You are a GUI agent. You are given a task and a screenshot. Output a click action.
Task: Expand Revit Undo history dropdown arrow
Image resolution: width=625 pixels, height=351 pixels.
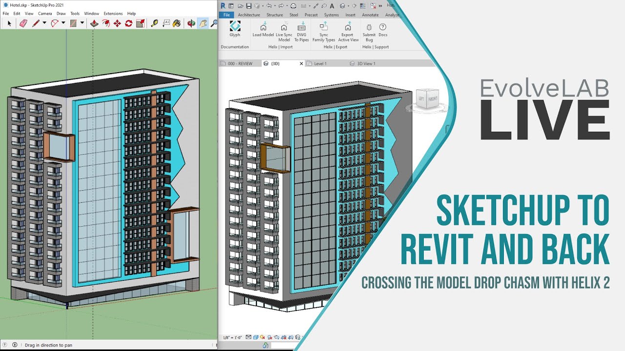click(275, 6)
